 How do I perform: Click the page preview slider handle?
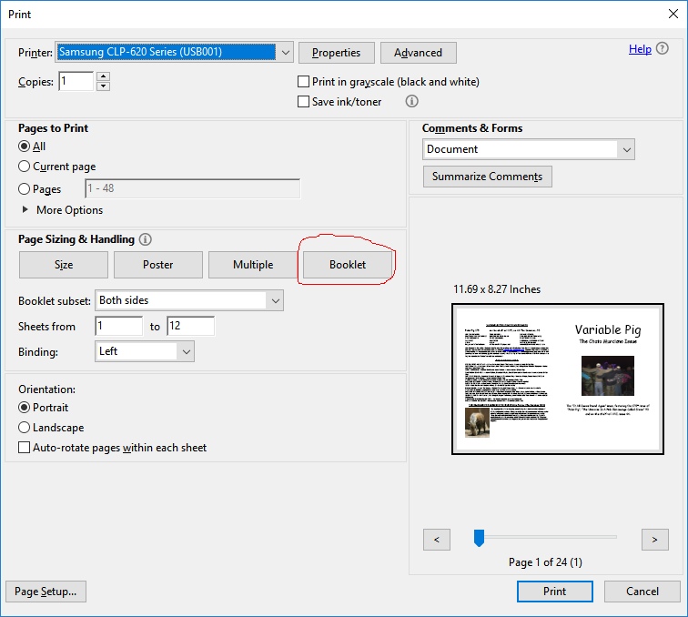[x=479, y=539]
